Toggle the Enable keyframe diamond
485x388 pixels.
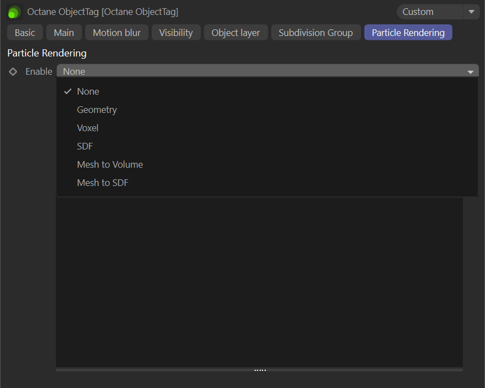[13, 71]
